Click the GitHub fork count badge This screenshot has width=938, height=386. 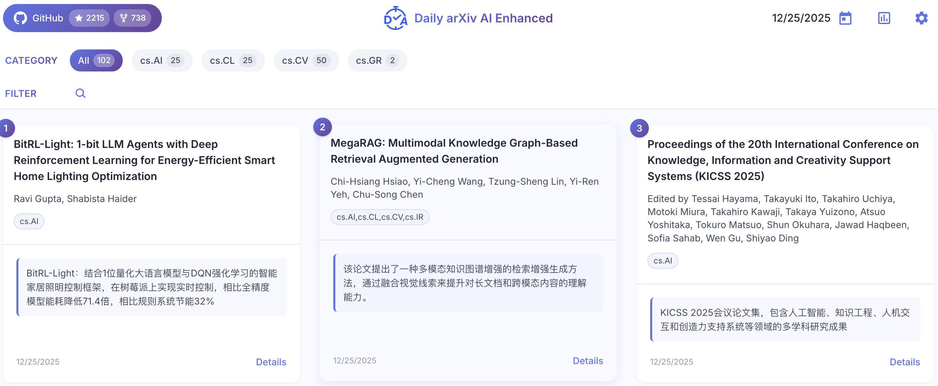pos(133,18)
